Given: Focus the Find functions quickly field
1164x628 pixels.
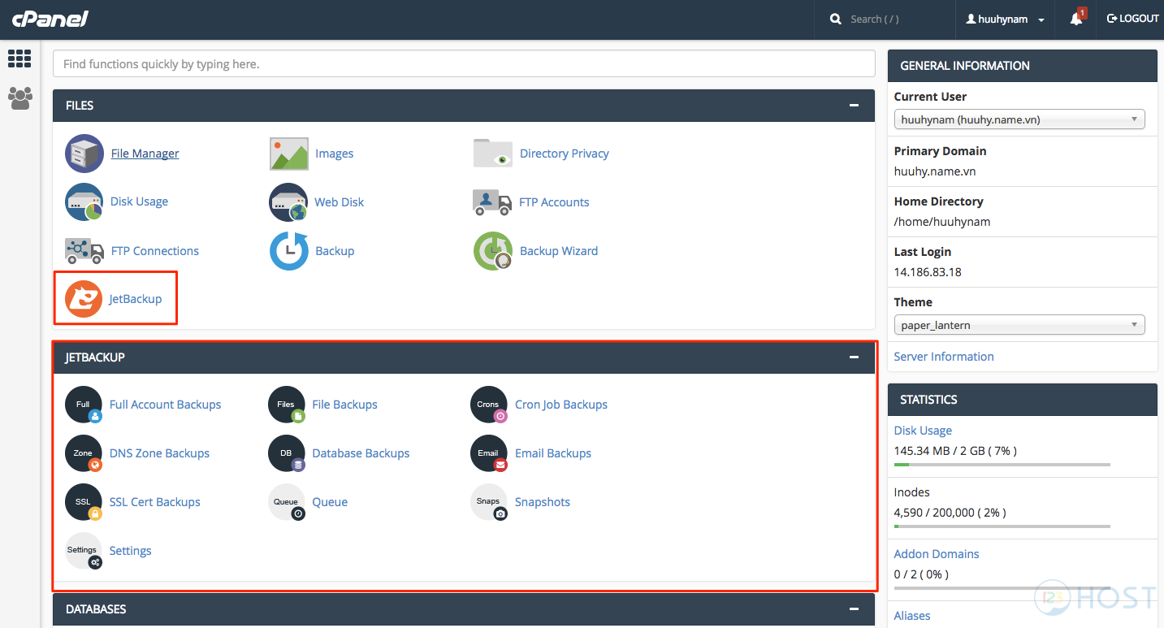Looking at the screenshot, I should pyautogui.click(x=464, y=64).
